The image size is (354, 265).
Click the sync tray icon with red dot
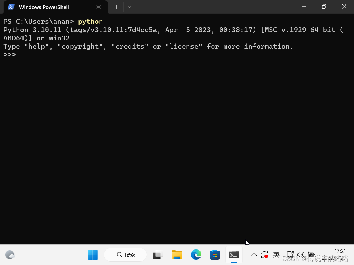pos(264,255)
